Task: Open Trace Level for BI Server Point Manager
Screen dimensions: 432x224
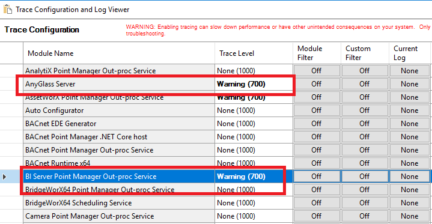Action: (x=254, y=177)
